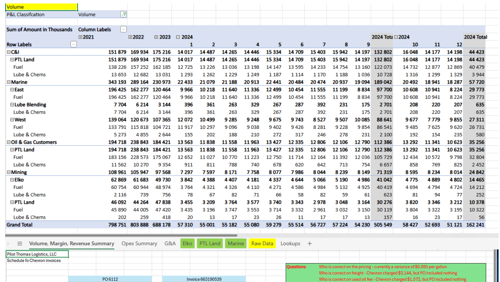Switch to the Raw Data sheet
The height and width of the screenshot is (282, 500).
(262, 244)
